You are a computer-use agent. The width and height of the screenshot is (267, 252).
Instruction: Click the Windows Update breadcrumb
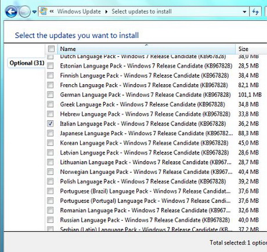(79, 12)
